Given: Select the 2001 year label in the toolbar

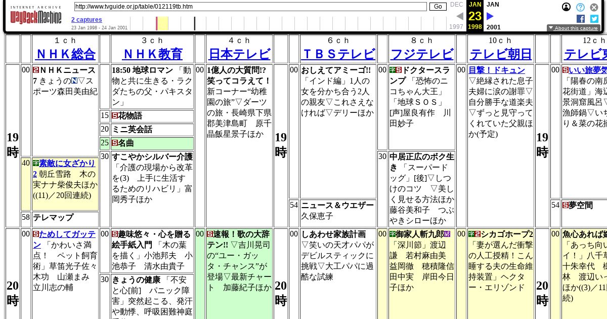Looking at the screenshot, I should [494, 27].
